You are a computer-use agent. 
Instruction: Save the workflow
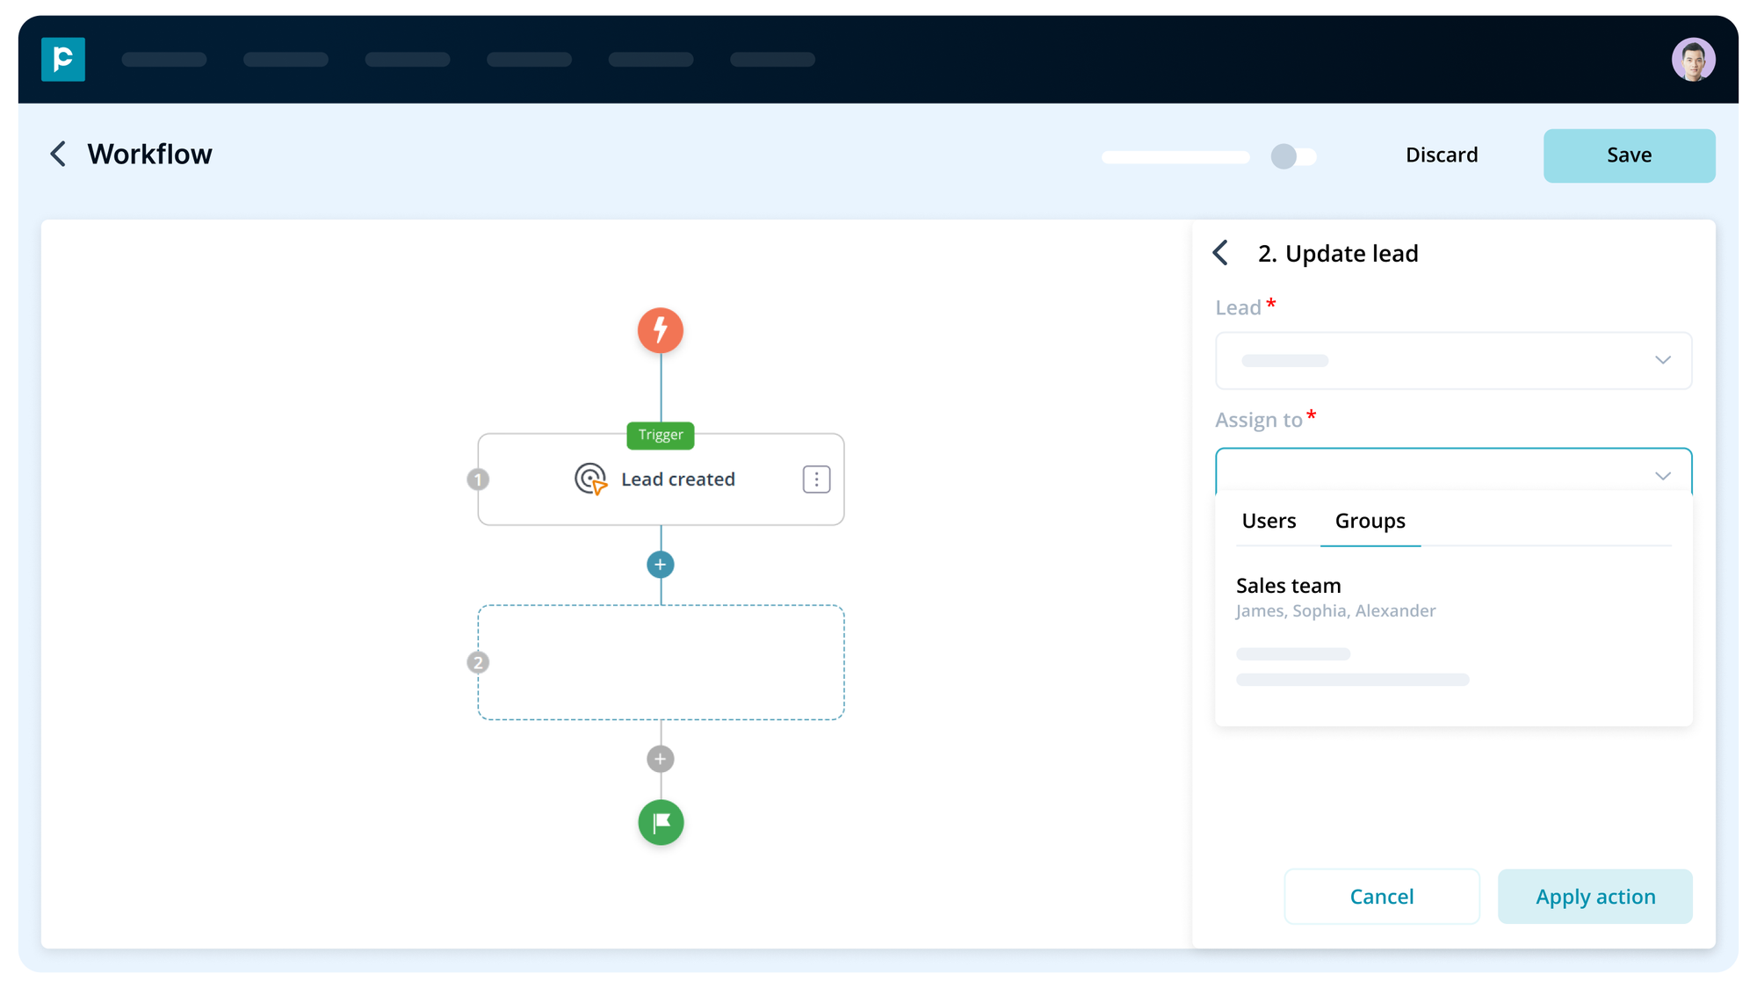pos(1629,155)
